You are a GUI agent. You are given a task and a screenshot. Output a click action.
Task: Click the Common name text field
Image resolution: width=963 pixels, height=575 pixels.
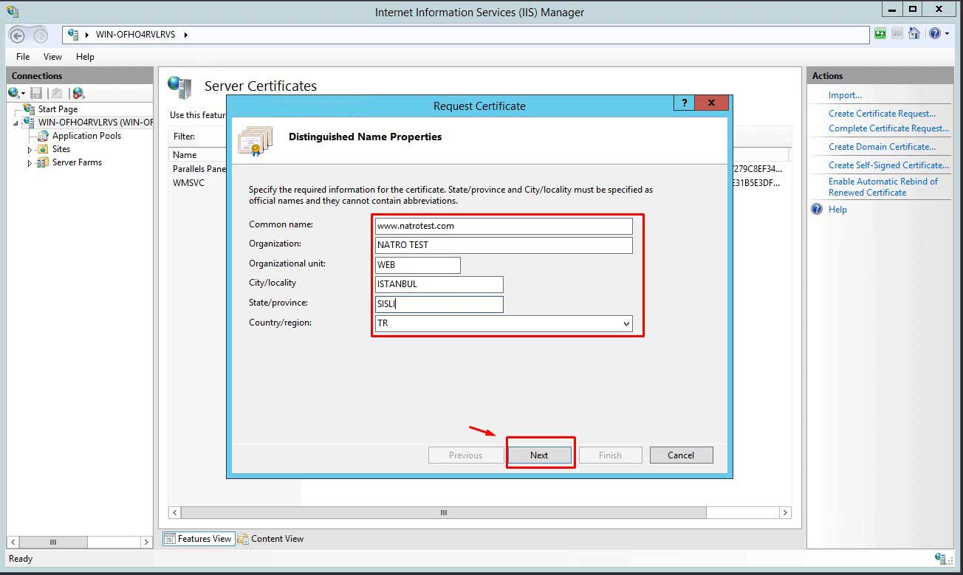(504, 226)
